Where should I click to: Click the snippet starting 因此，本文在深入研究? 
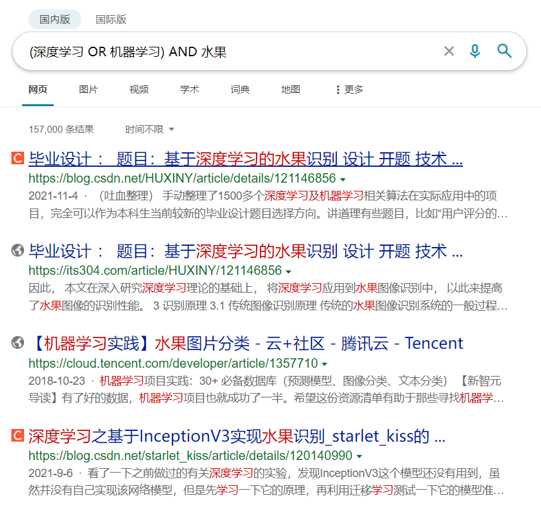point(268,297)
